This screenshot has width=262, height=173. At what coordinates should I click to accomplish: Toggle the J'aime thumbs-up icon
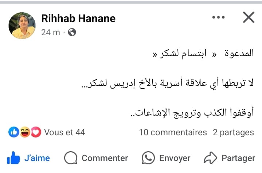13,158
